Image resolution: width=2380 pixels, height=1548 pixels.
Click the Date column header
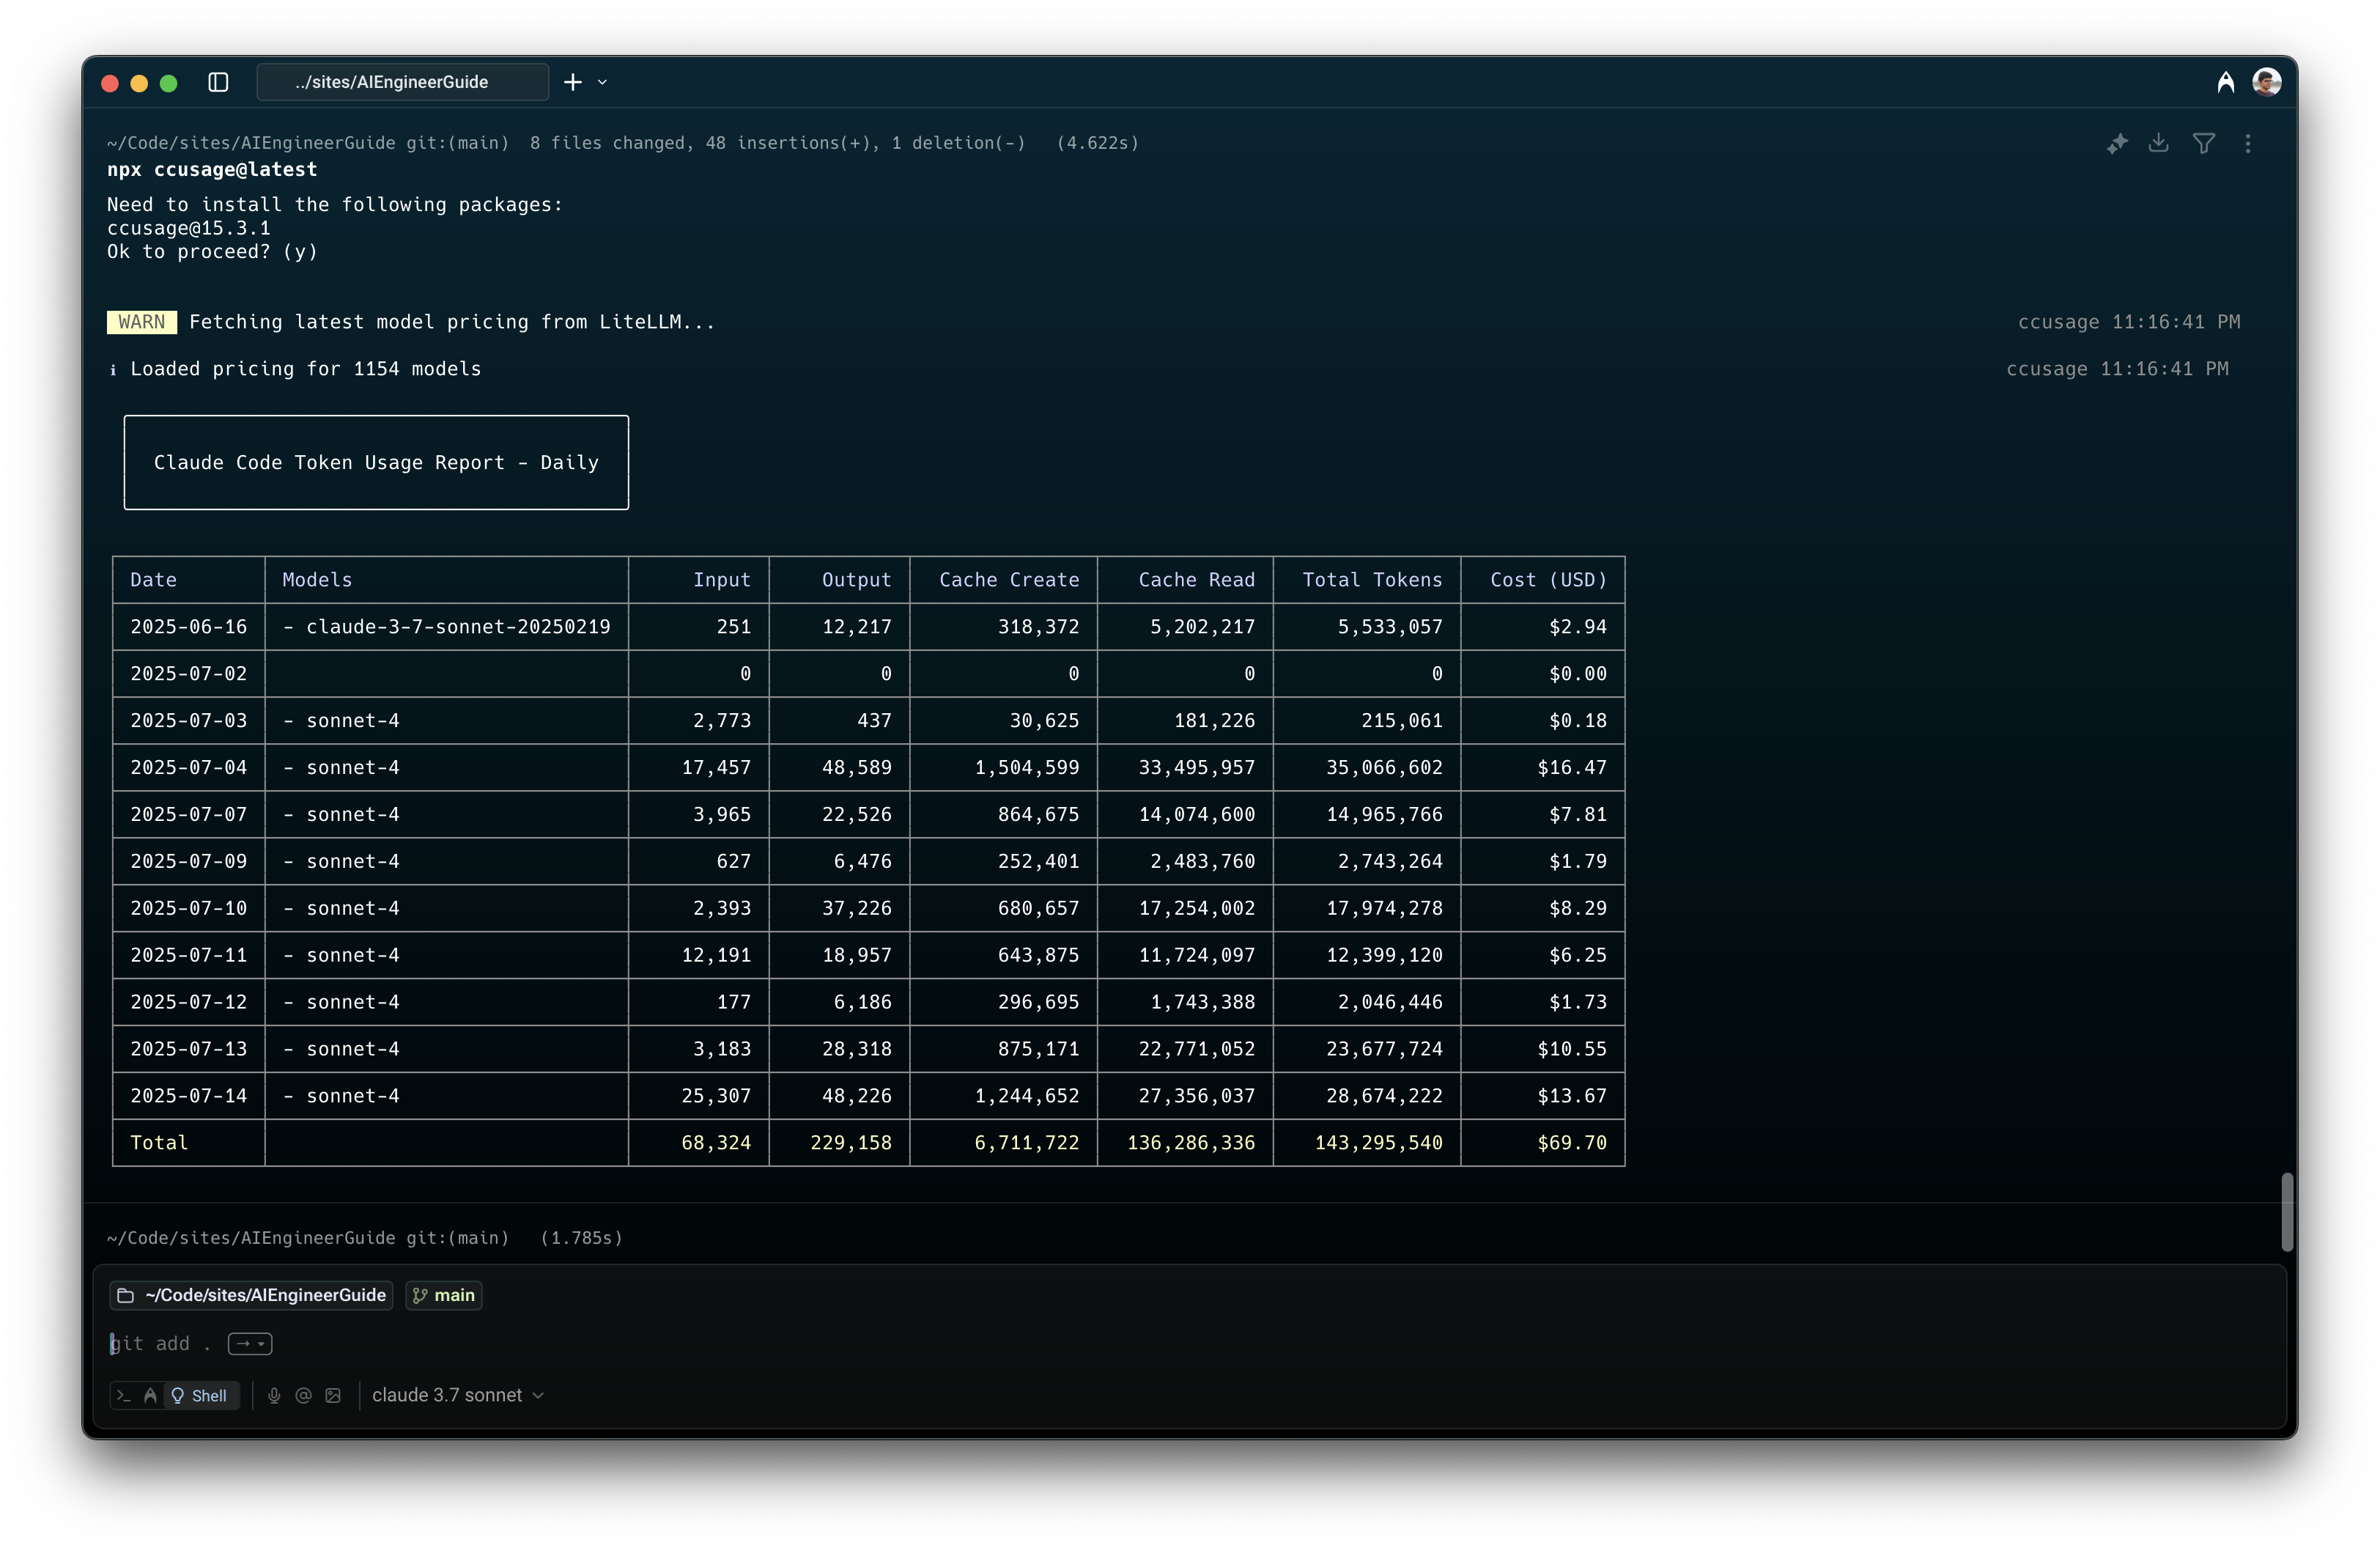[x=153, y=580]
